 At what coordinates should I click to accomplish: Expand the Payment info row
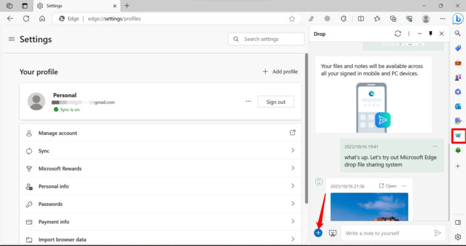point(160,222)
